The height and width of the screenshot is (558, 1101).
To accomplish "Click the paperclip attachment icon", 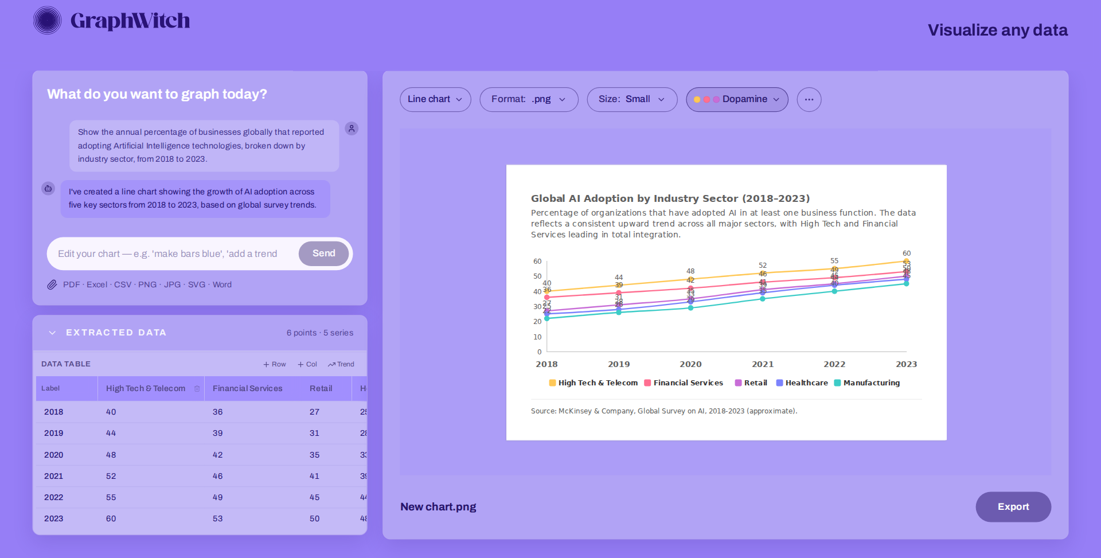I will point(52,284).
